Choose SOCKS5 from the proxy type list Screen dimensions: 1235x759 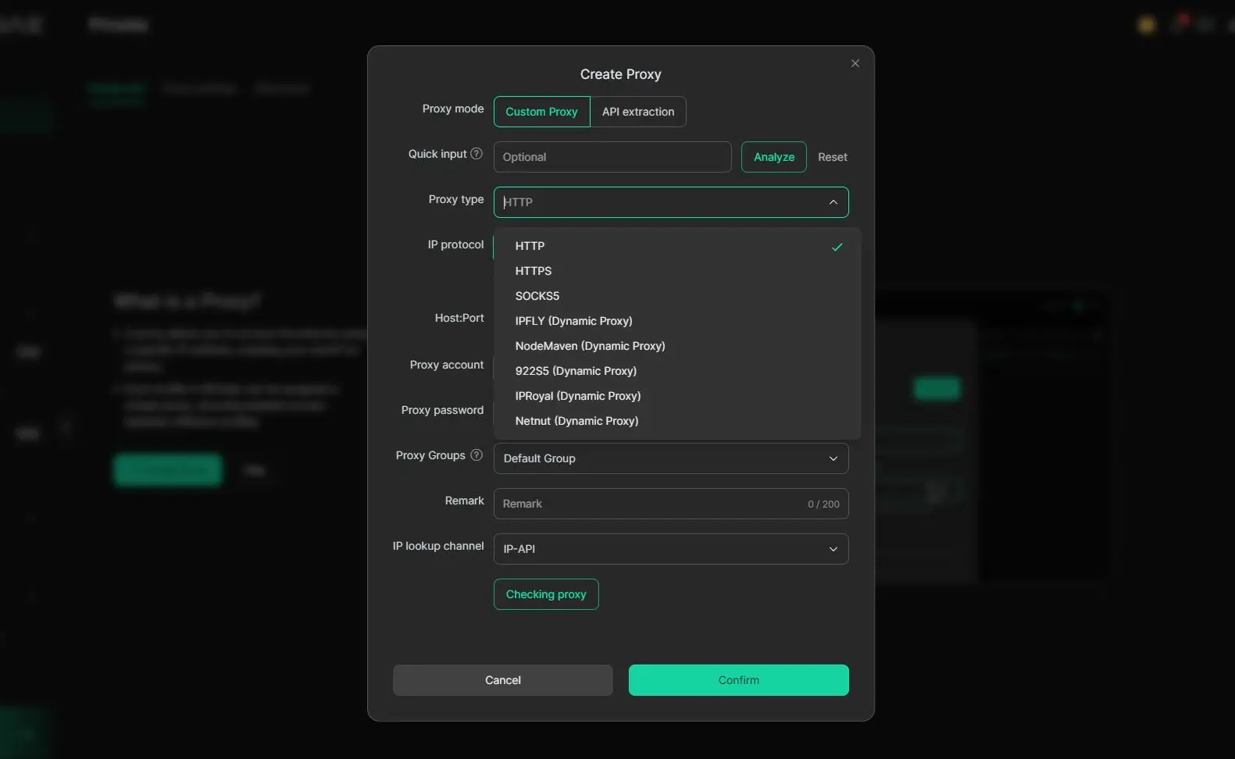537,296
